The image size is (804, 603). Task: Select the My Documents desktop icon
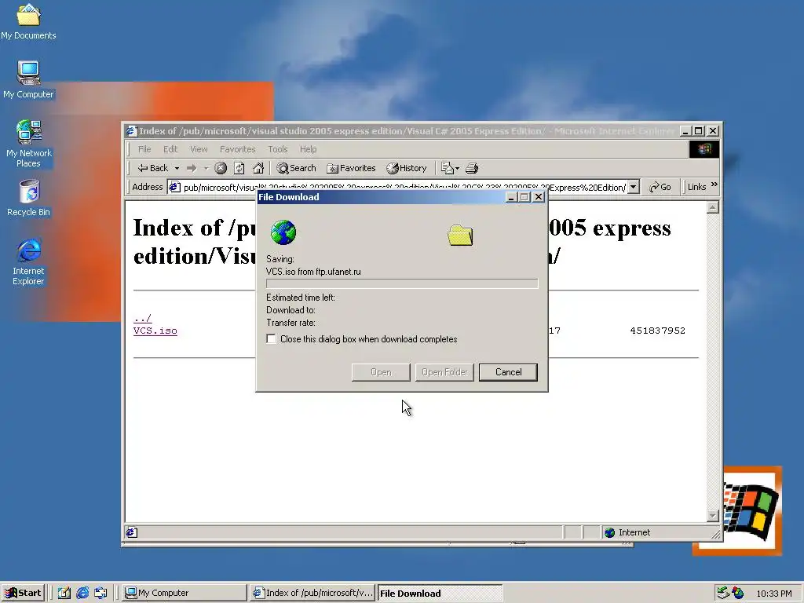[28, 21]
